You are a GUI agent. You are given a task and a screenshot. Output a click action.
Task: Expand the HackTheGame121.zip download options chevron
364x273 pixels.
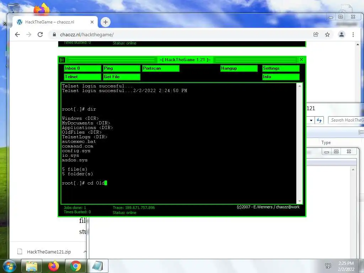(x=85, y=252)
